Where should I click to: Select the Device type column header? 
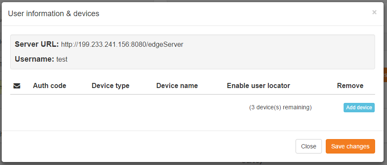(x=110, y=85)
